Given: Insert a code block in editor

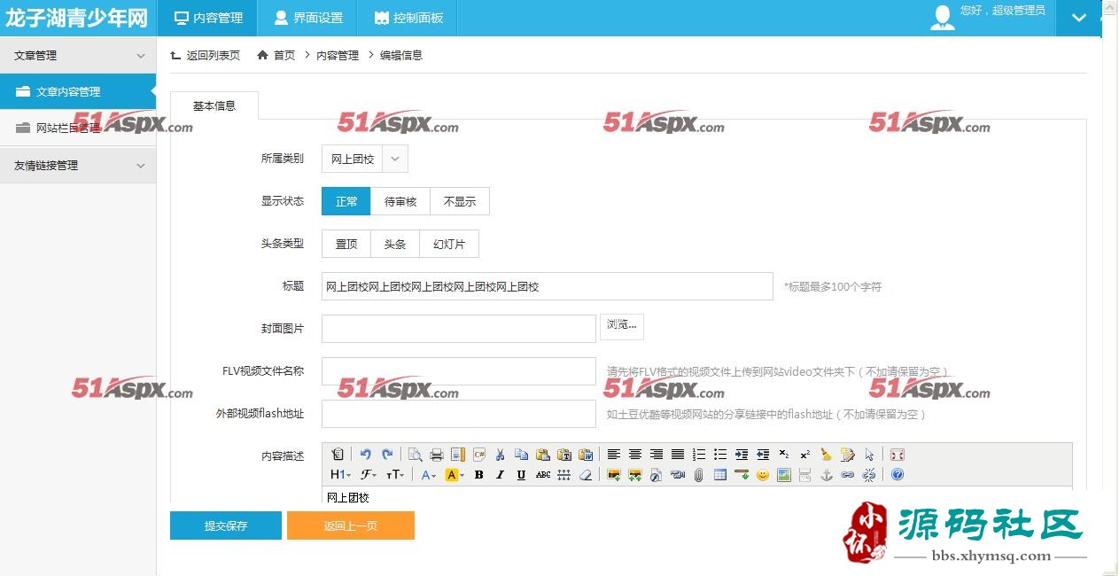Looking at the screenshot, I should click(479, 455).
